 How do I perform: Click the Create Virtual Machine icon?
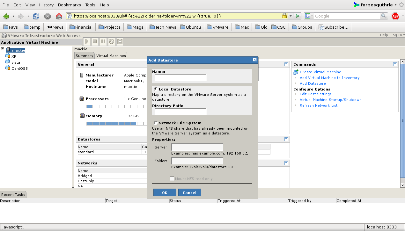click(296, 72)
